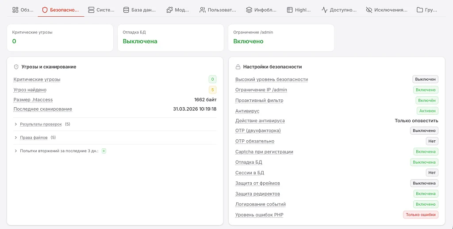Click the server icon of the Систе... tab

tap(91, 10)
